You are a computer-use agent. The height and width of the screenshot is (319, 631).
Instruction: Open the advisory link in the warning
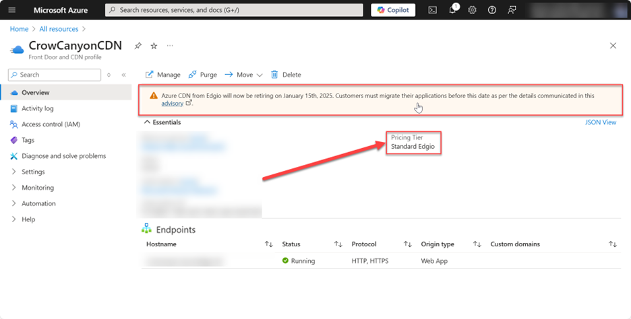(172, 104)
